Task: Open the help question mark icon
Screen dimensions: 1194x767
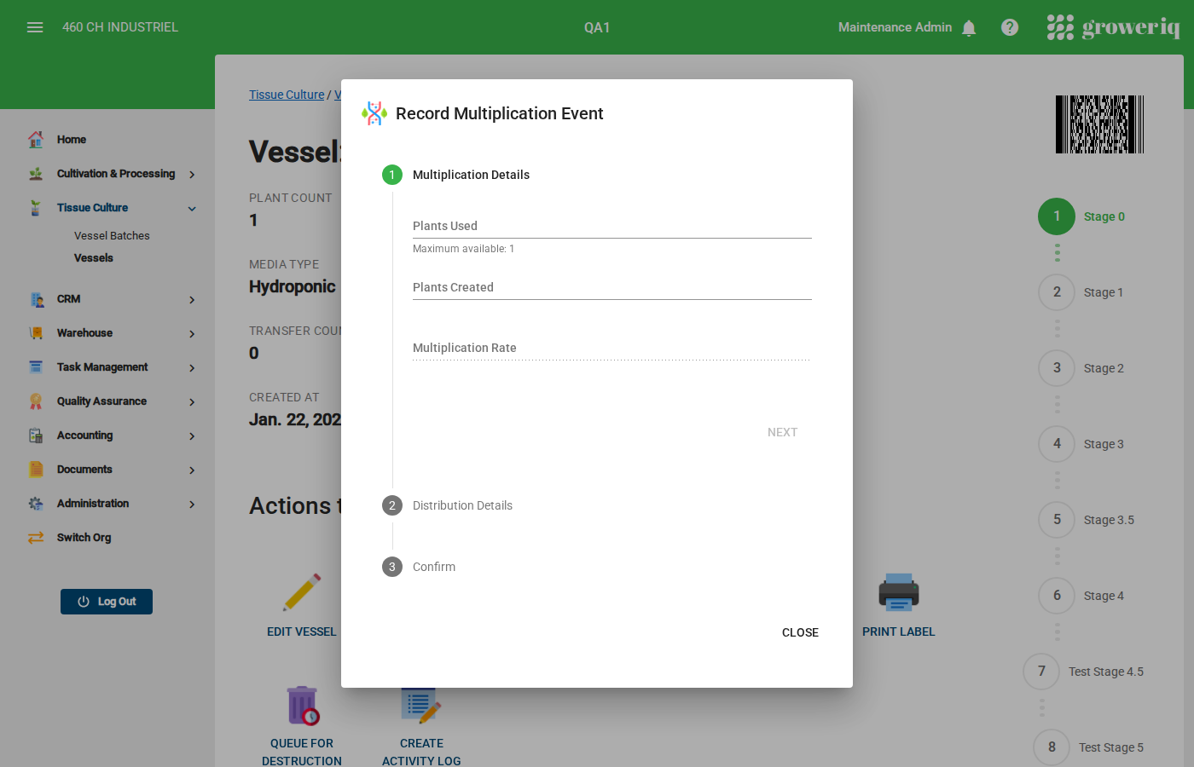Action: 1010,27
